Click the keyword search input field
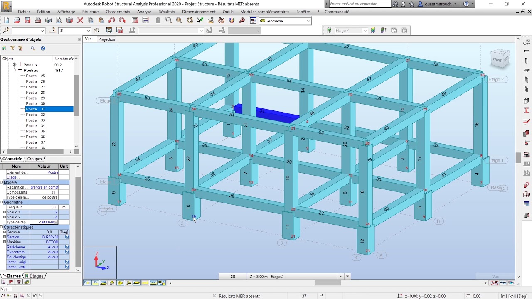The height and width of the screenshot is (299, 532). 360,4
